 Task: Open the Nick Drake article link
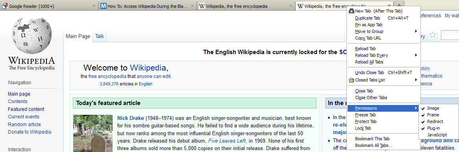(x=131, y=118)
